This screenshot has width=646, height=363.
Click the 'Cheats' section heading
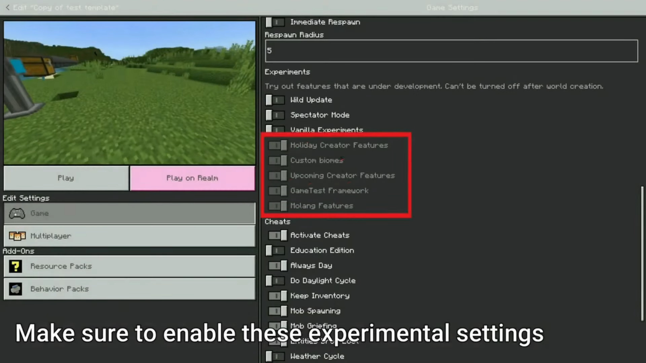[277, 221]
